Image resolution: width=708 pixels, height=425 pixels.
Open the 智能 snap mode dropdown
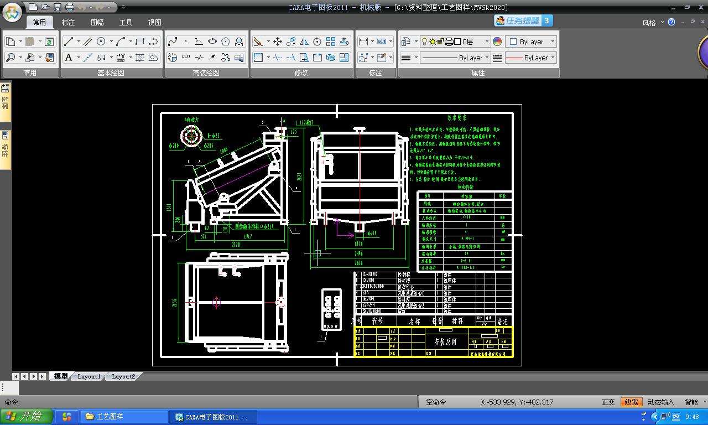(695, 402)
